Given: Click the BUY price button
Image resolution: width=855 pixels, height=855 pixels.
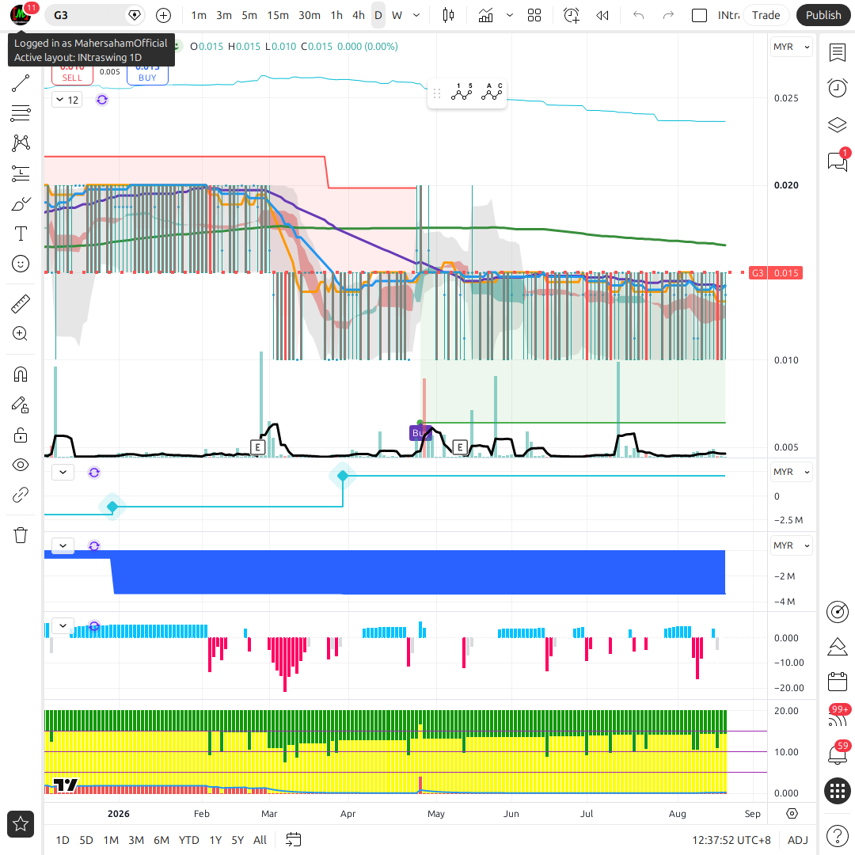Looking at the screenshot, I should [147, 75].
